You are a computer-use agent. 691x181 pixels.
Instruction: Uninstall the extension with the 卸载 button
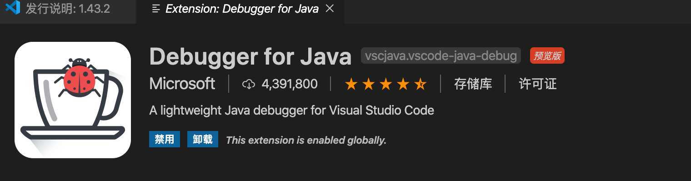(203, 139)
